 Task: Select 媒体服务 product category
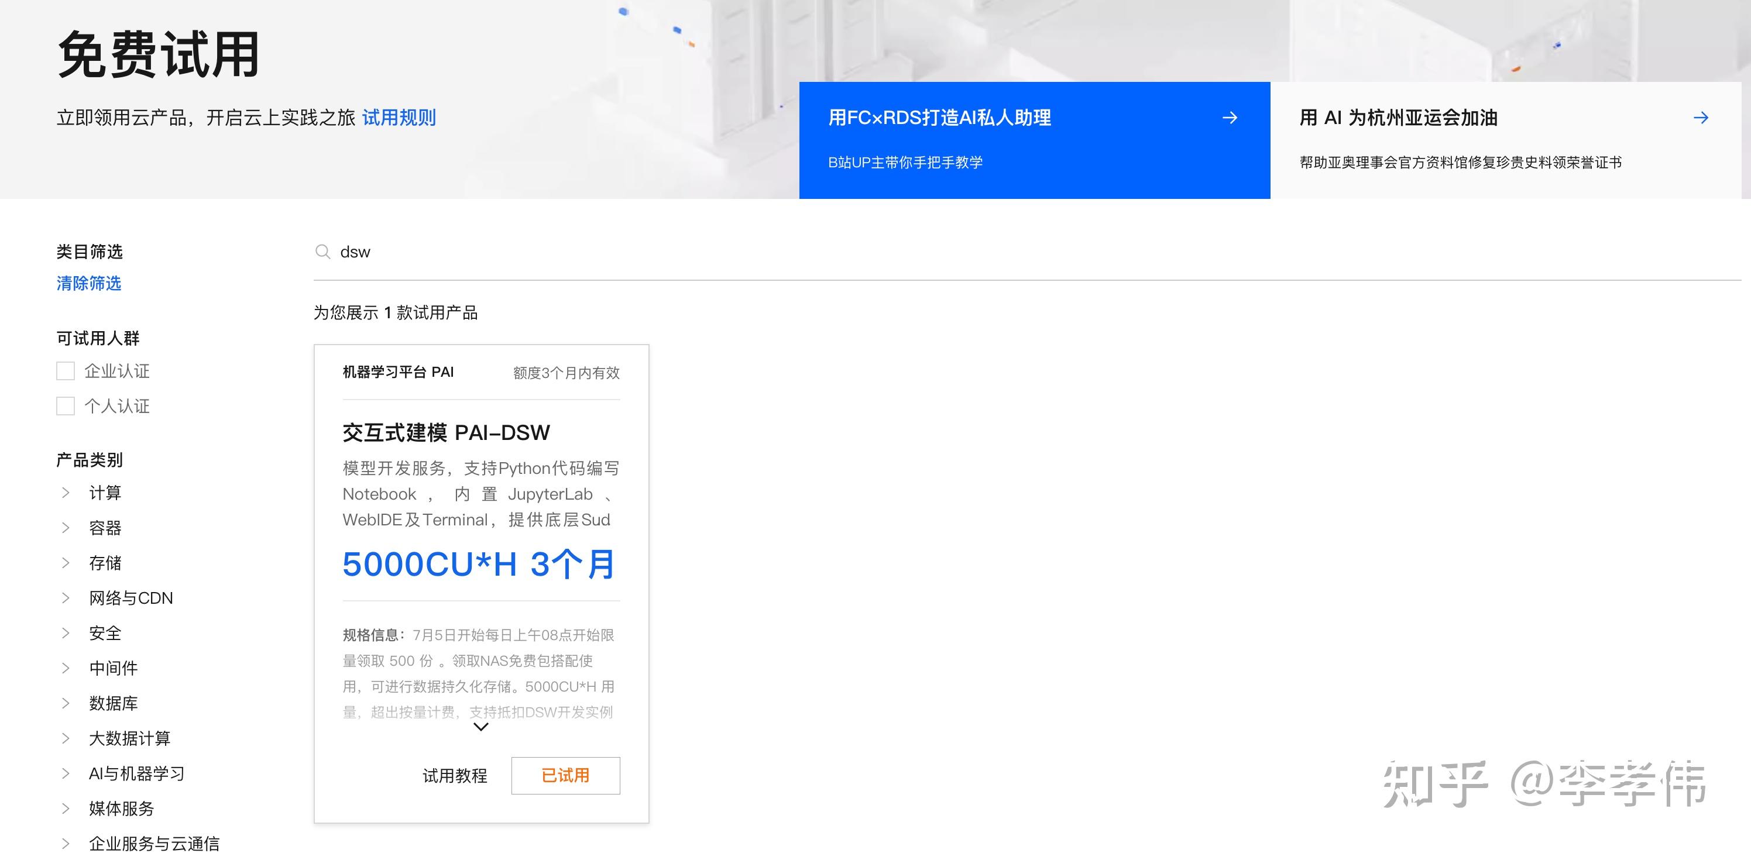[122, 809]
